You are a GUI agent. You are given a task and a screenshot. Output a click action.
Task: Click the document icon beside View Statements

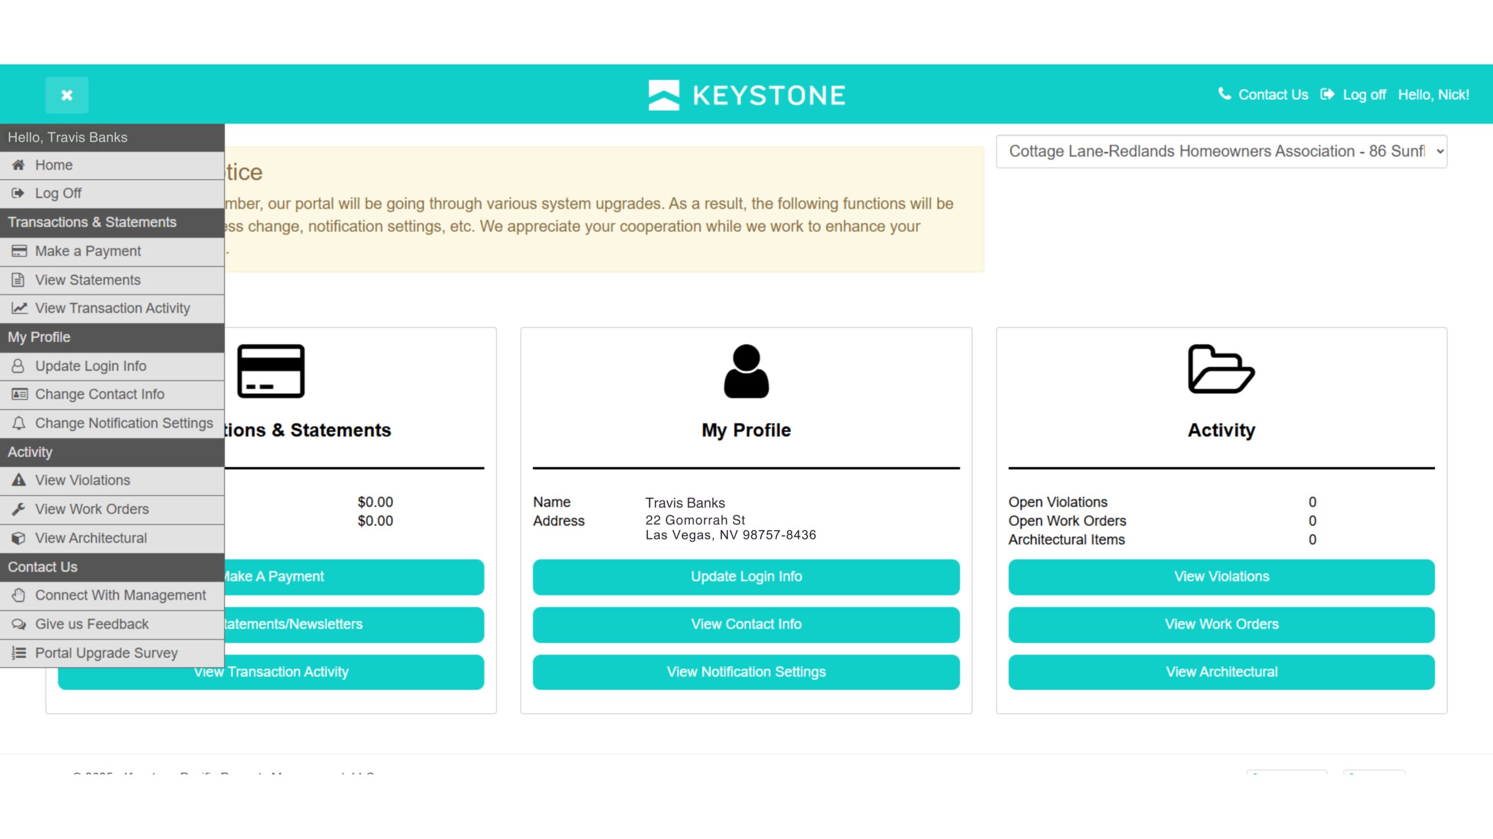[19, 280]
